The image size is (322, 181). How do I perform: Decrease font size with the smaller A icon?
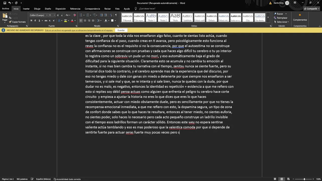62,15
